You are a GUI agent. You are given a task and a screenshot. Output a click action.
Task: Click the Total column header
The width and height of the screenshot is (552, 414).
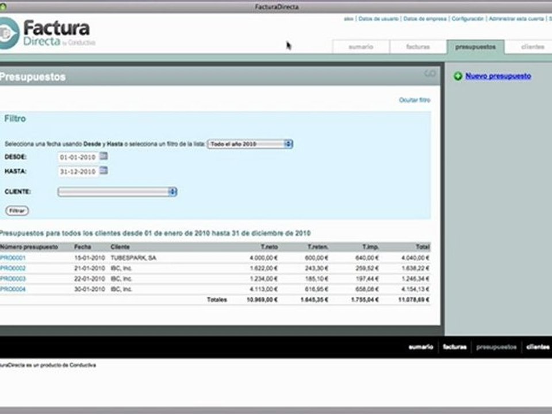click(x=423, y=247)
